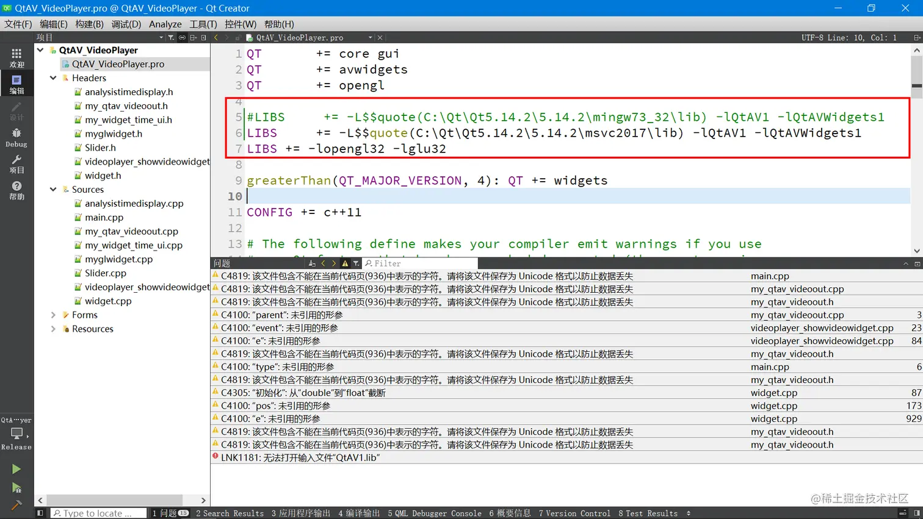Go to next issue in the issues pane
Image resolution: width=923 pixels, height=519 pixels.
[x=334, y=263]
